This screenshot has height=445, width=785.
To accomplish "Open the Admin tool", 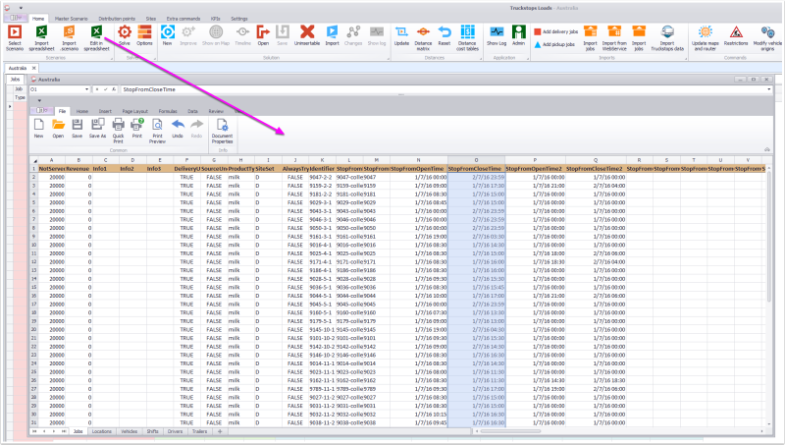I will point(519,32).
